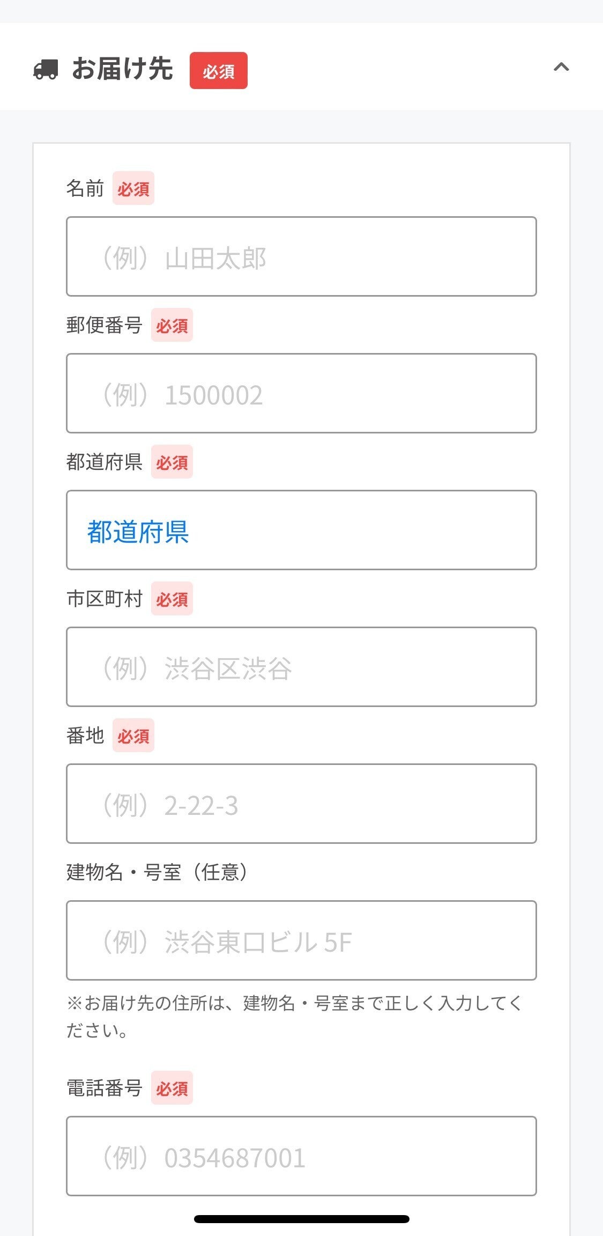Focus the 市区町村 input field
Screen dimensions: 603x1236
click(301, 667)
